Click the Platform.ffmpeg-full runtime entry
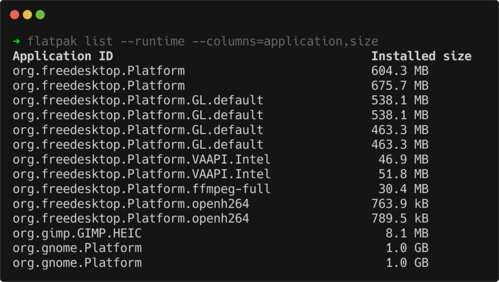Image resolution: width=499 pixels, height=282 pixels. tap(141, 189)
